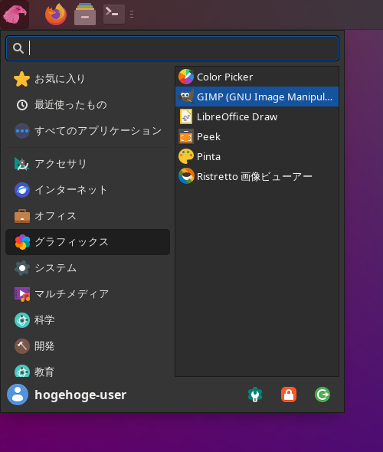This screenshot has height=452, width=383.
Task: Open Ristretto 画像ビューアー
Action: click(x=257, y=176)
